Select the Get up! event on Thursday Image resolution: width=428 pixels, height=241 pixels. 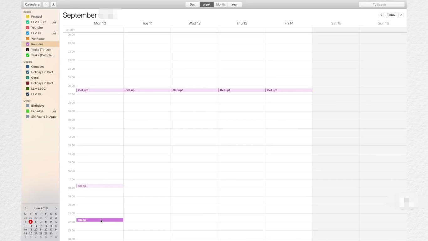pyautogui.click(x=242, y=90)
